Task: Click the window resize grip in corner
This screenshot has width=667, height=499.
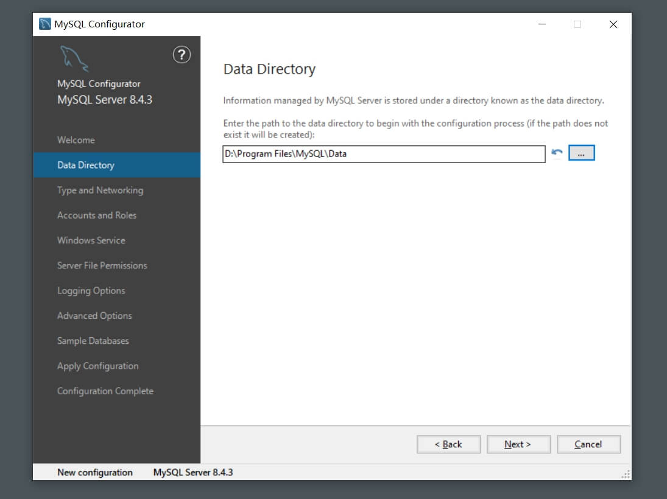Action: 626,474
